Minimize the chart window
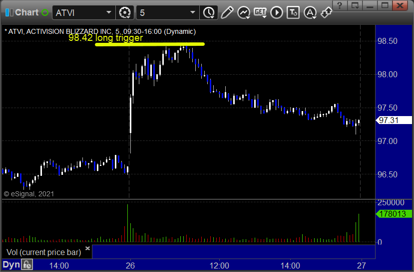The height and width of the screenshot is (272, 414). [x=370, y=5]
